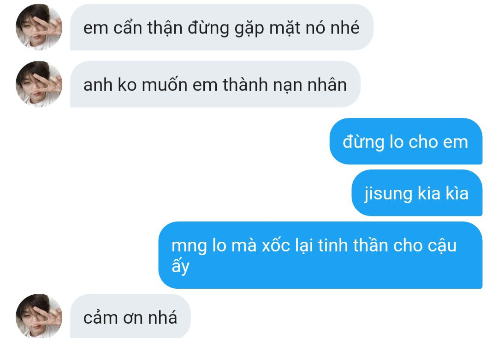Viewport: 498px width, 338px height.
Task: Click the words 'kia kìa' in blue bubble
Action: 443,193
